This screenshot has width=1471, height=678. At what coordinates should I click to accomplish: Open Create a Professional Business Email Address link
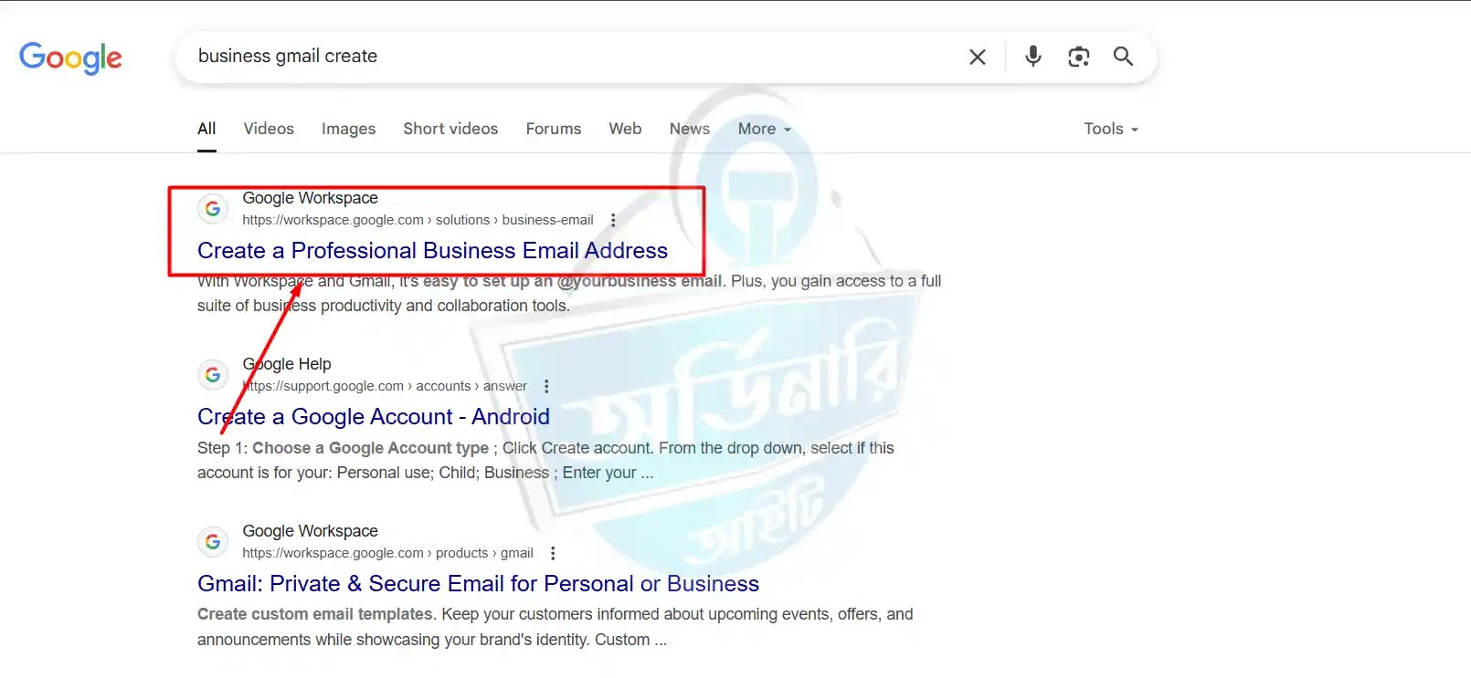click(x=432, y=251)
